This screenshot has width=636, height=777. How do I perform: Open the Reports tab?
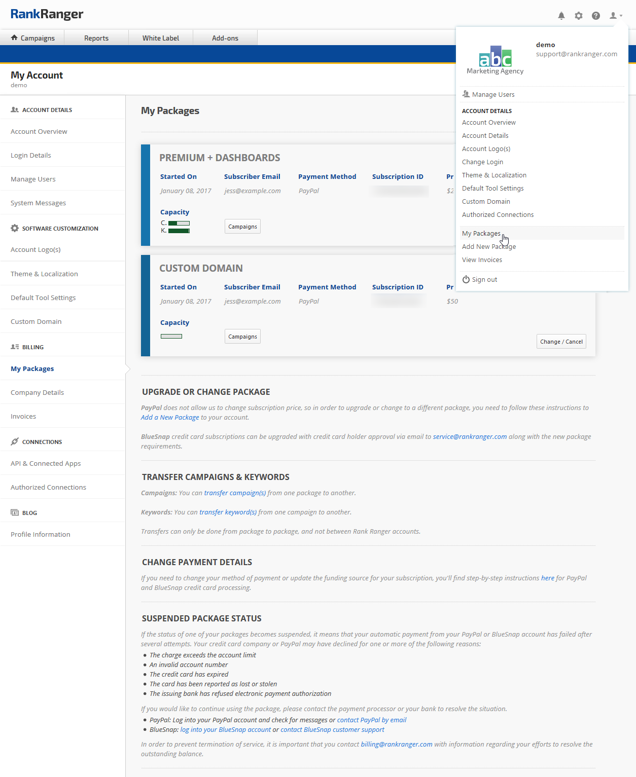pyautogui.click(x=96, y=38)
